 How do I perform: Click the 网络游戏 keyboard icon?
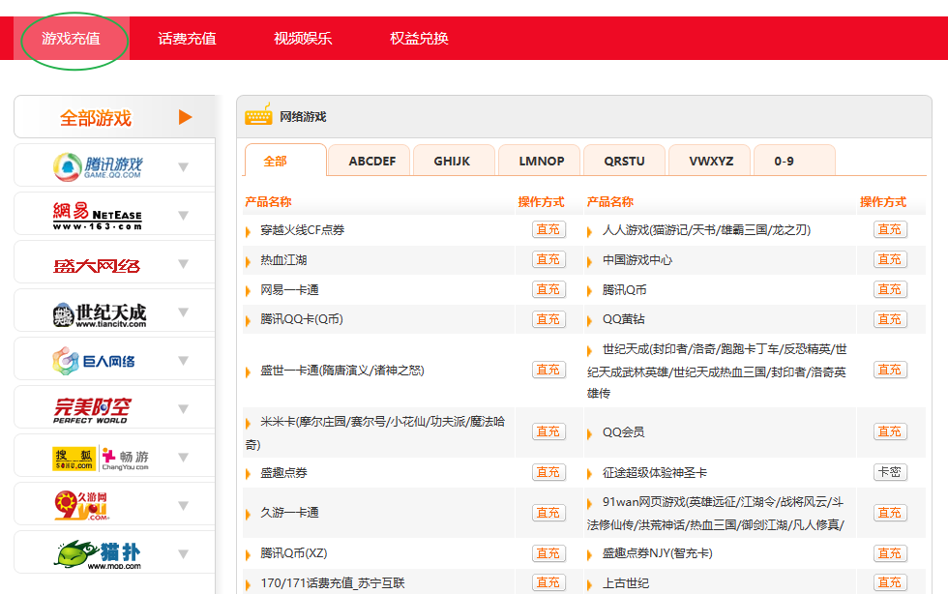tap(259, 114)
